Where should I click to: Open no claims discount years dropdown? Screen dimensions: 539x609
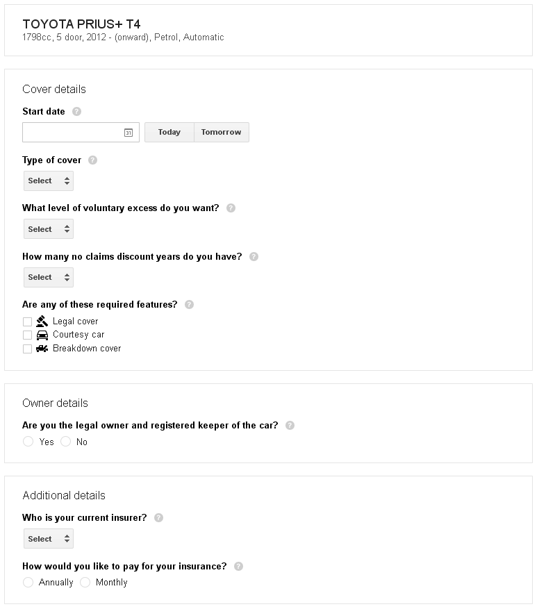pyautogui.click(x=49, y=277)
